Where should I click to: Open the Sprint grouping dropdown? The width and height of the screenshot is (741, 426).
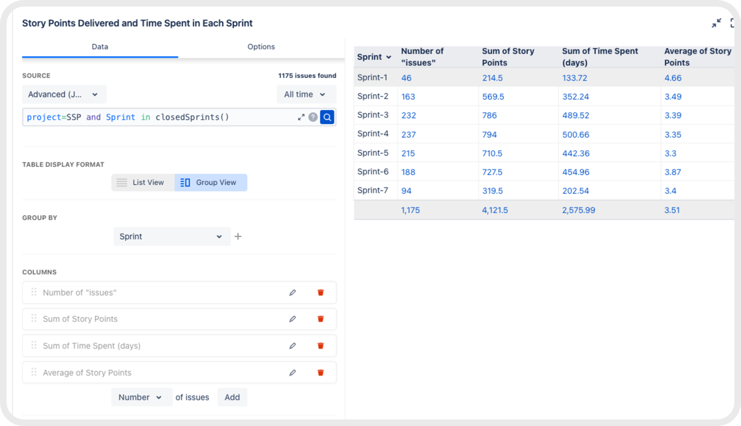tap(172, 236)
